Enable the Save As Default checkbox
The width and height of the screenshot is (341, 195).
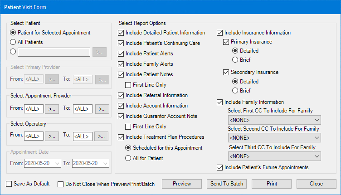9,184
